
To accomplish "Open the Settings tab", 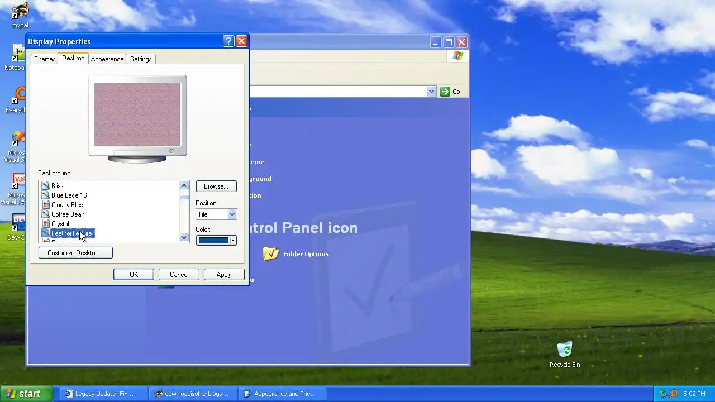I will [141, 59].
